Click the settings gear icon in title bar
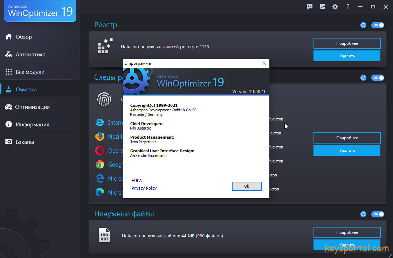The image size is (393, 258). coord(335,6)
